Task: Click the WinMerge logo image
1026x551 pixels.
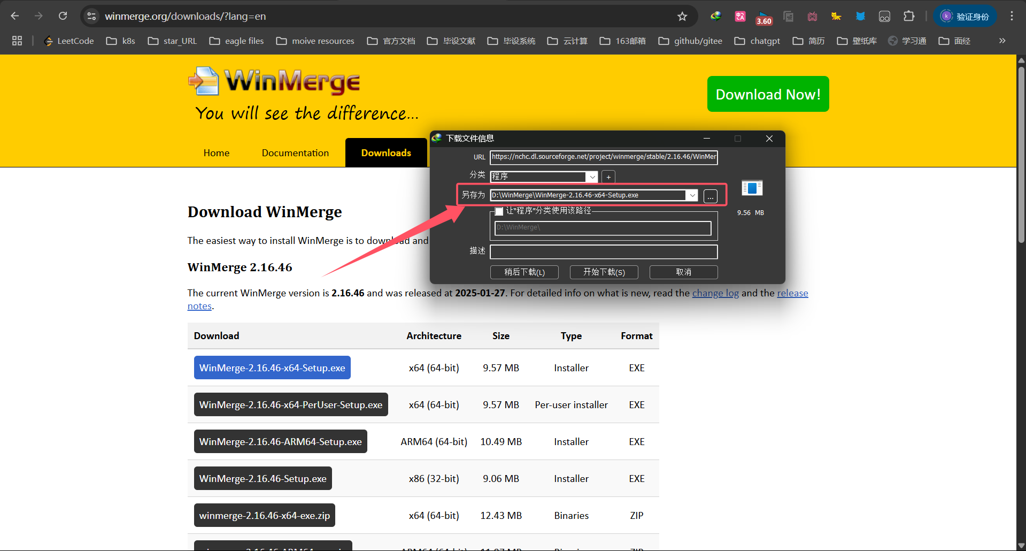Action: pos(274,81)
